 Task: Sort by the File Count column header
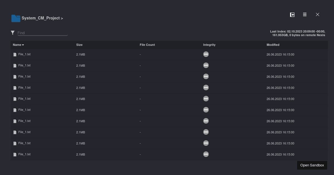tap(147, 45)
